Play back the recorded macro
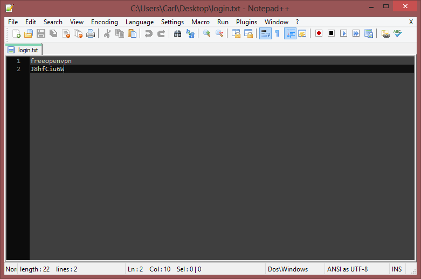Image resolution: width=421 pixels, height=279 pixels. [x=344, y=33]
